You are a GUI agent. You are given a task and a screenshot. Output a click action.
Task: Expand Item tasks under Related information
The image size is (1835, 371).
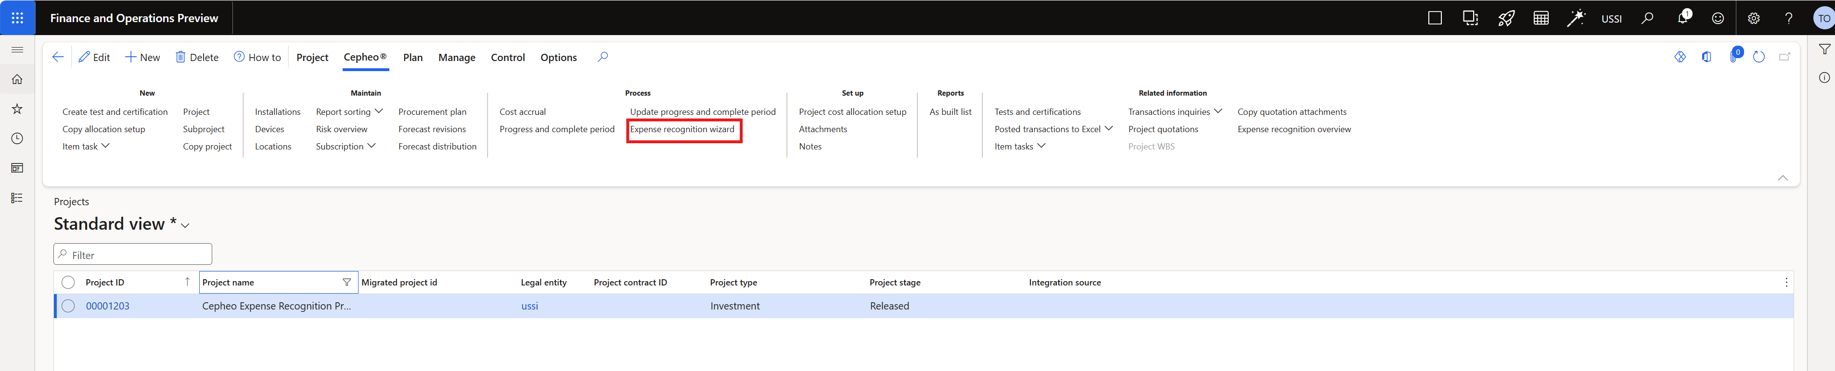coord(1020,147)
